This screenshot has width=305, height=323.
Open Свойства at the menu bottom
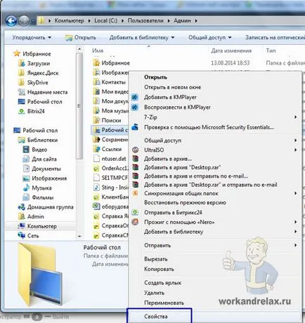(x=156, y=317)
